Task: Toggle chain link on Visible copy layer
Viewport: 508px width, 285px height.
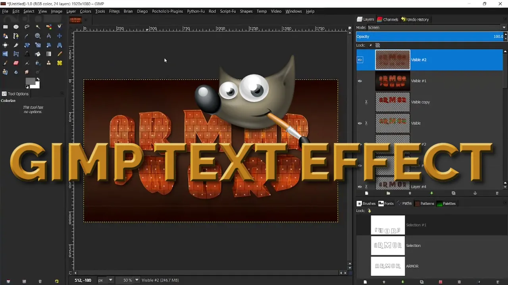Action: (366, 102)
